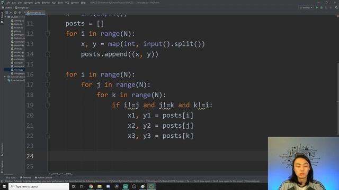
Task: Open the Python Console tool window
Action: tap(43, 178)
